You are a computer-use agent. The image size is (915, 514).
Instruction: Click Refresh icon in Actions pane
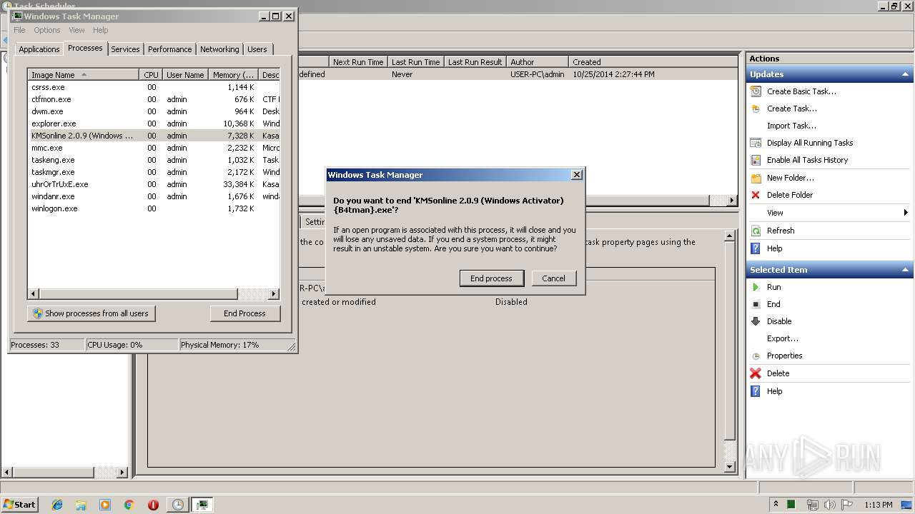pos(756,231)
